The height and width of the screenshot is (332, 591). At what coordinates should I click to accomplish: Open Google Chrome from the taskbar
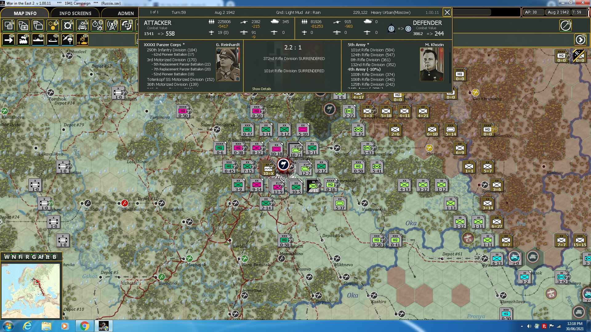84,326
